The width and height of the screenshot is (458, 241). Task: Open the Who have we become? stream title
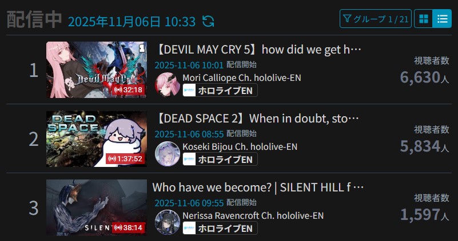tap(258, 188)
